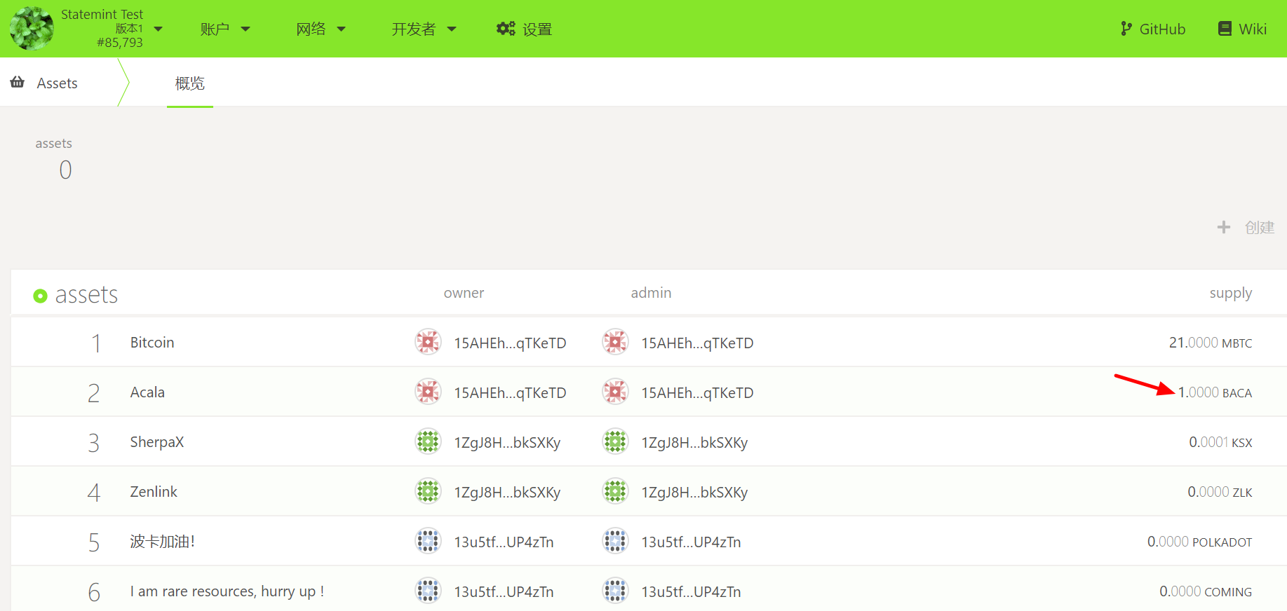Open the Statemint Test chain selector dropdown arrow
Viewport: 1287px width, 611px height.
[158, 29]
